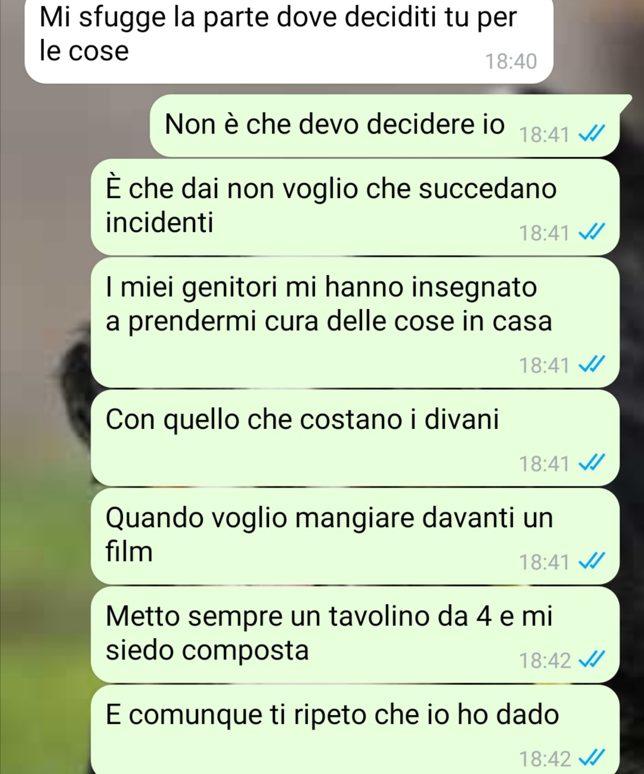Tap the double-check beside 'Quando voglio mangiare' message

pyautogui.click(x=592, y=561)
